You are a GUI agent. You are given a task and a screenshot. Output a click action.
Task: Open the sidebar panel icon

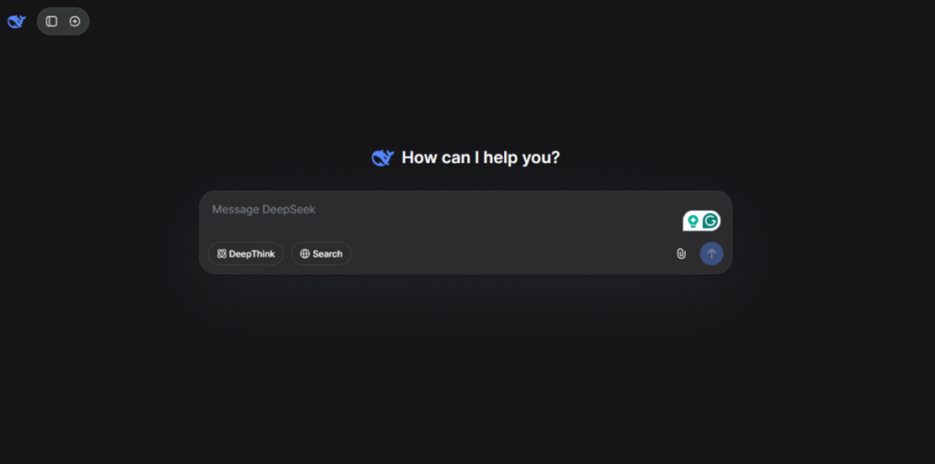point(52,22)
